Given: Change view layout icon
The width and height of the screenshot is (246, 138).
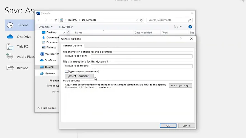Looking at the screenshot, I should 176,27.
